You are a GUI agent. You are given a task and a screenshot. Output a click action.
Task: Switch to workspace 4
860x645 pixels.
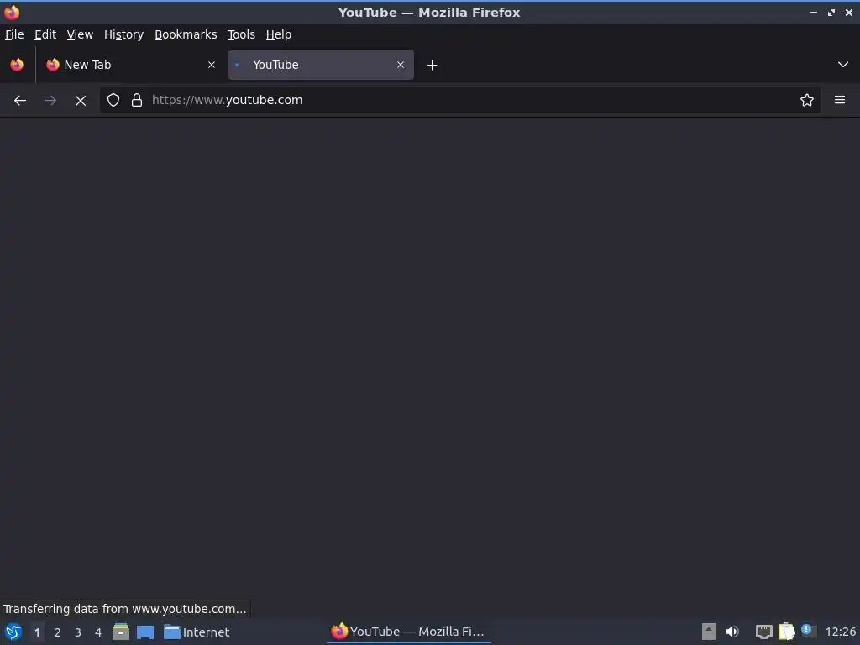coord(98,632)
